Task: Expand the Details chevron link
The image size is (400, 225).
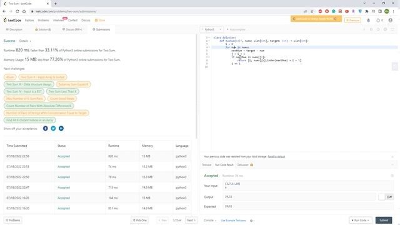Action: click(25, 41)
